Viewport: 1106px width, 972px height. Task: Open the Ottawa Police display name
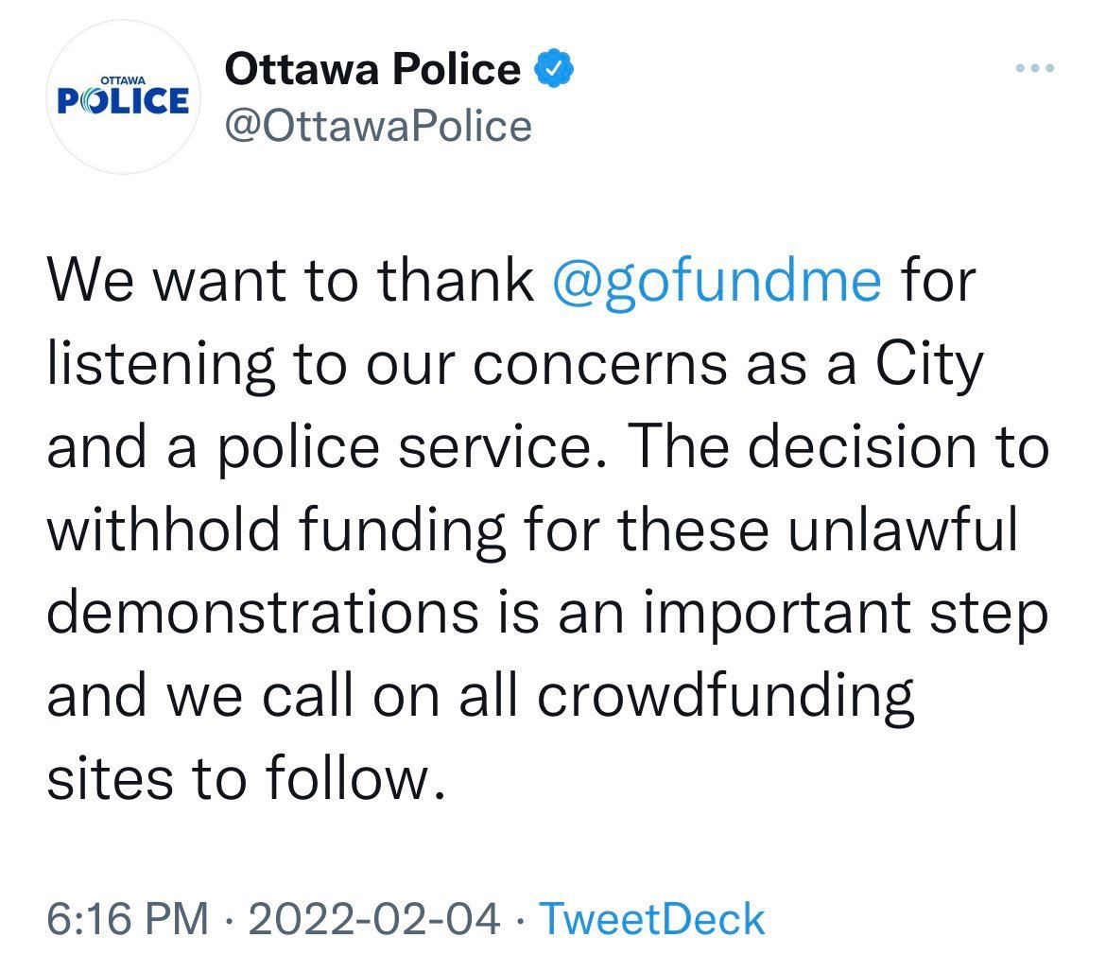(x=372, y=69)
